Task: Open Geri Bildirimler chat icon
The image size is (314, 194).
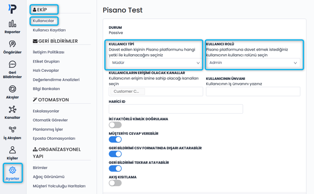Action: point(12,65)
